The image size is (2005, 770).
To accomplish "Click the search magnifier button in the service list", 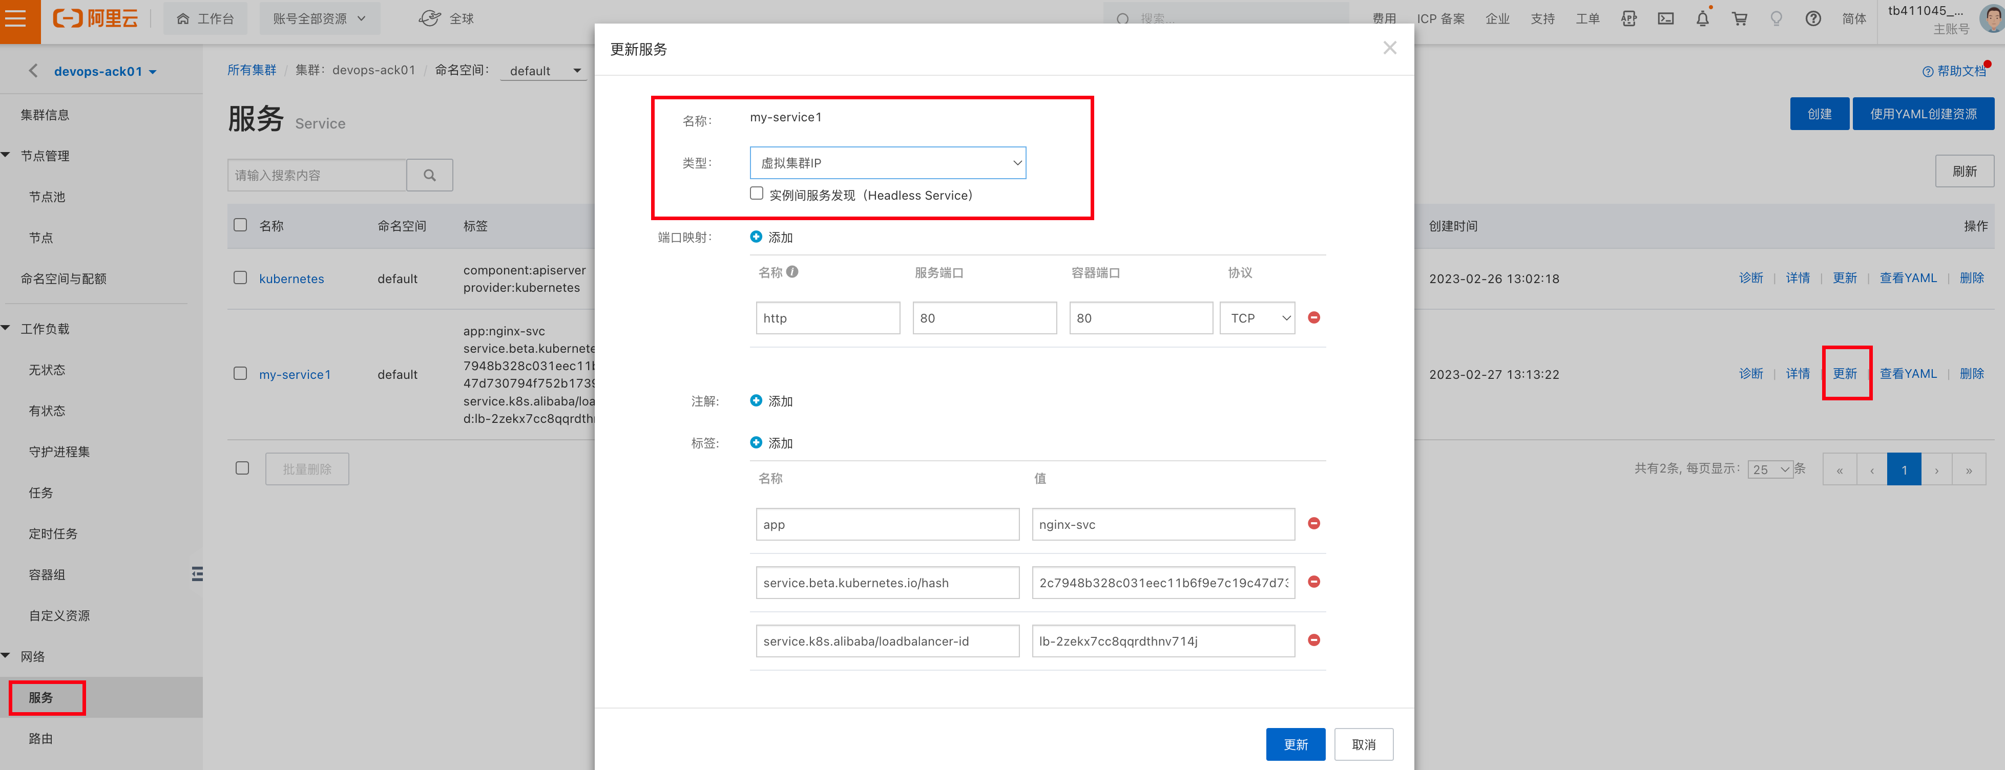I will tap(430, 175).
